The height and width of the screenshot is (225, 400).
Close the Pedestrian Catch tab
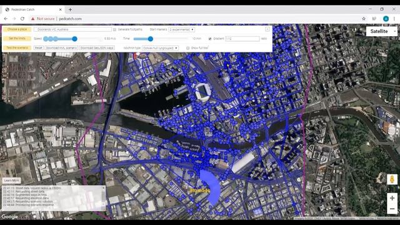pos(61,9)
